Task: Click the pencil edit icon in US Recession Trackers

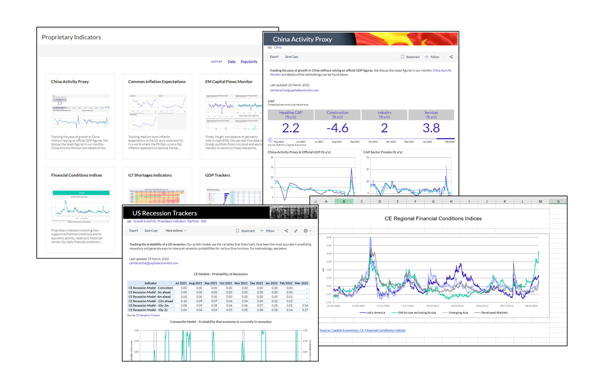Action: [296, 231]
